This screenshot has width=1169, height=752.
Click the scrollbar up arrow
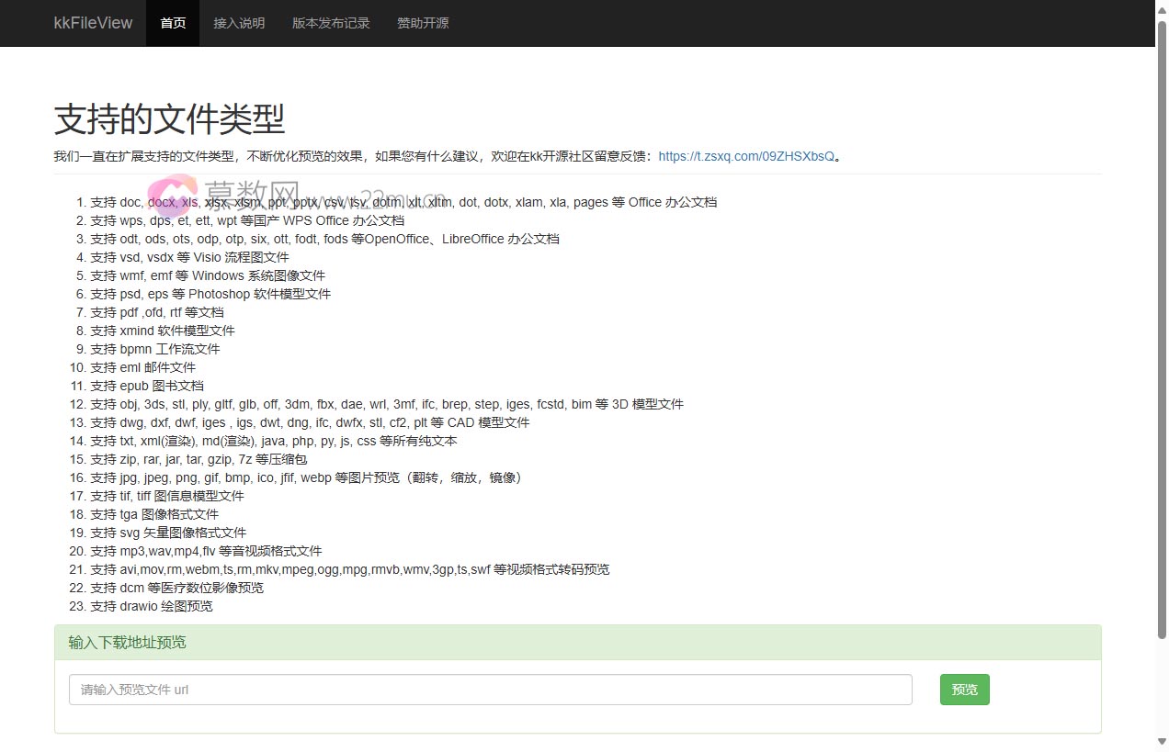tap(1162, 8)
